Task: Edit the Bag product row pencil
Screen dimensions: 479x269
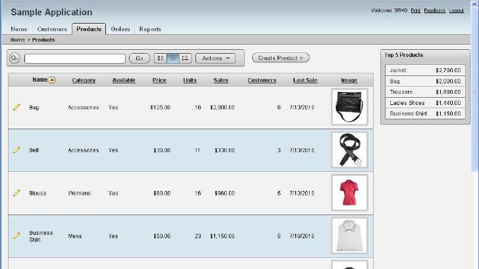Action: pos(16,107)
